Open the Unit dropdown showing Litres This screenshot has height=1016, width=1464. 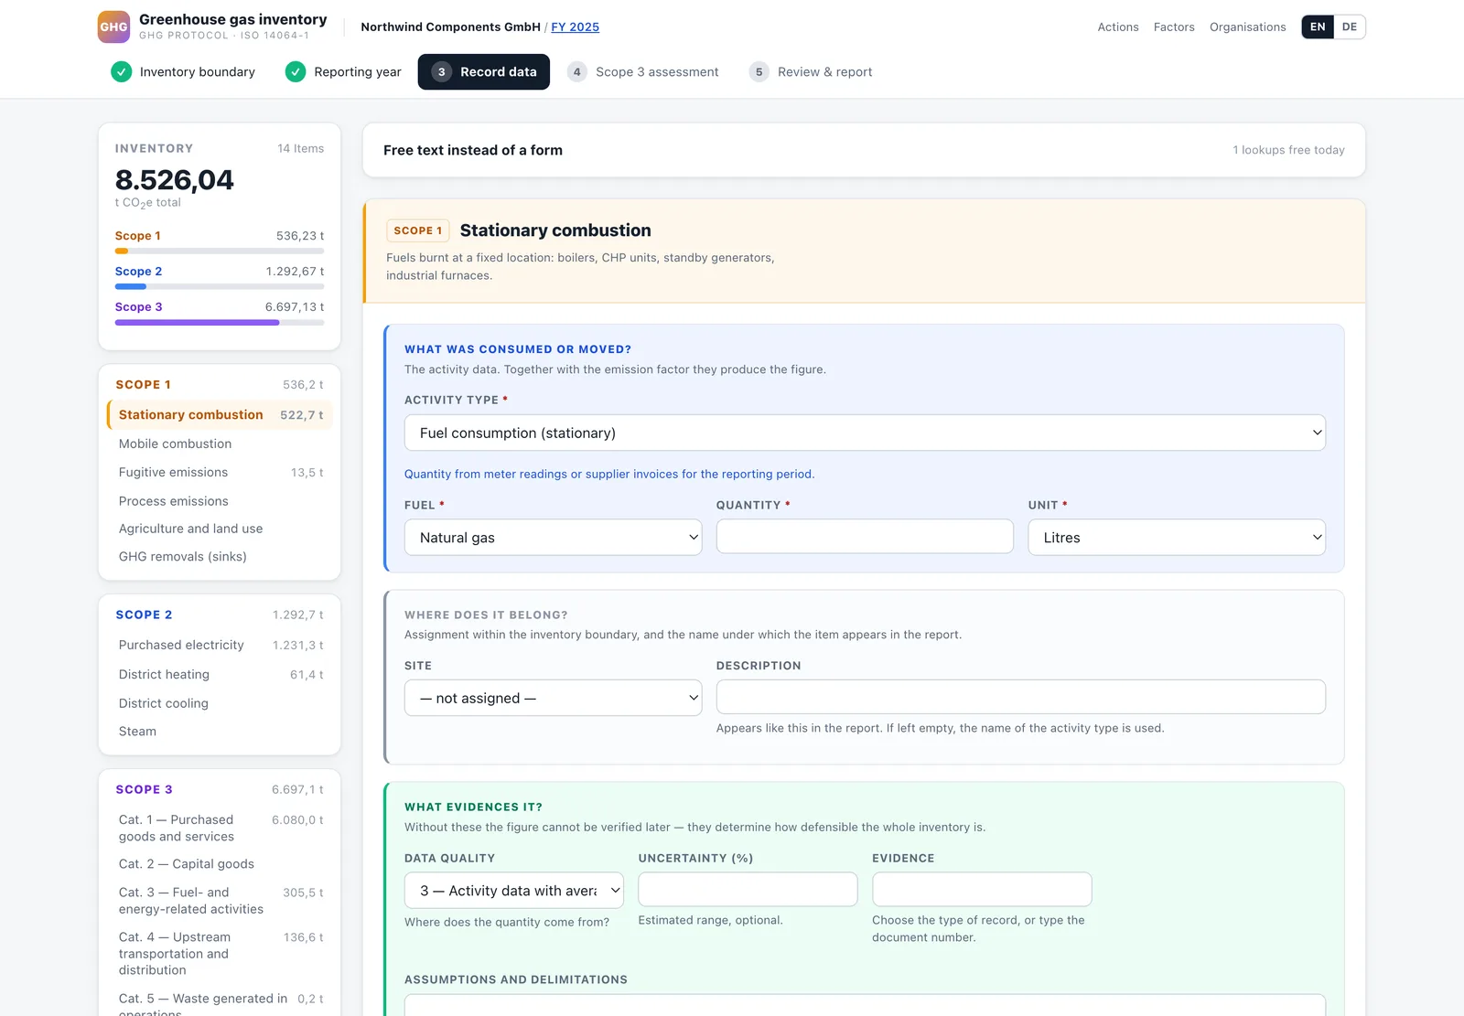tap(1177, 538)
